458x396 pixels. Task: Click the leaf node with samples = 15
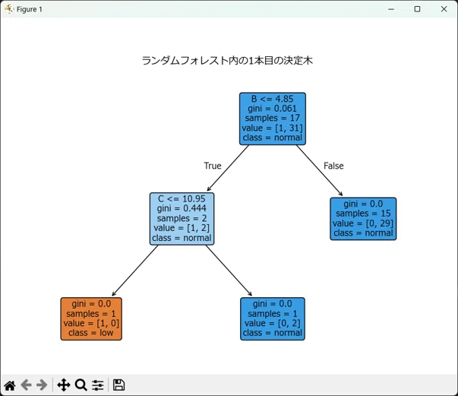click(363, 219)
